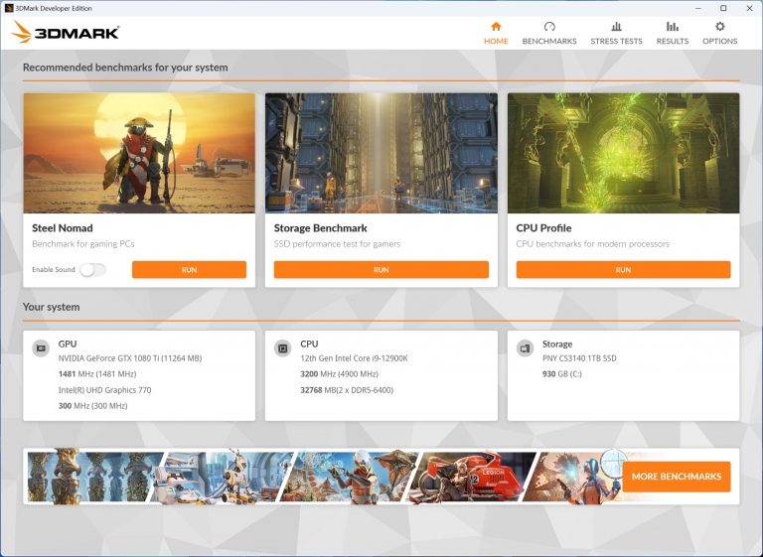This screenshot has width=763, height=557.
Task: Click the 3DMark logo
Action: tap(65, 32)
